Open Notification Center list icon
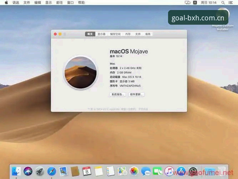This screenshot has height=179, width=238. click(231, 3)
